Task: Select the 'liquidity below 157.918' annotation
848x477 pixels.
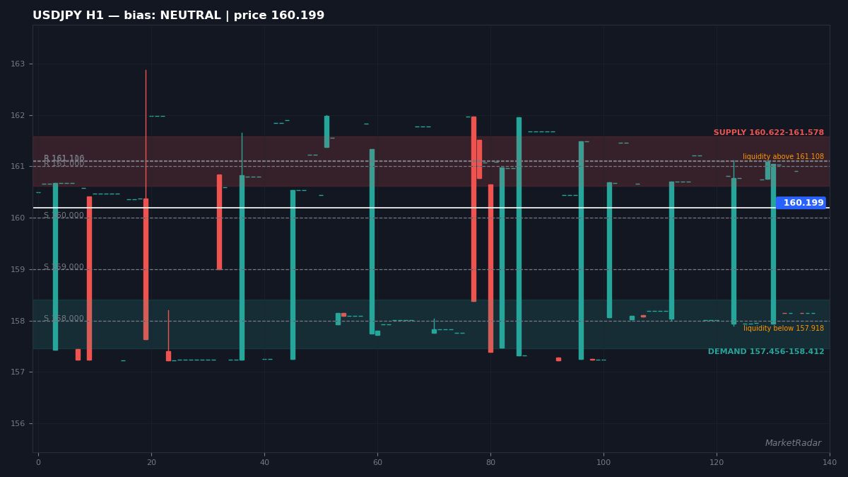Action: tap(783, 329)
